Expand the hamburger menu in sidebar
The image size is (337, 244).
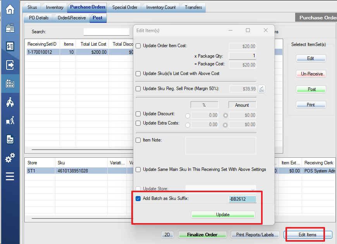[10, 176]
